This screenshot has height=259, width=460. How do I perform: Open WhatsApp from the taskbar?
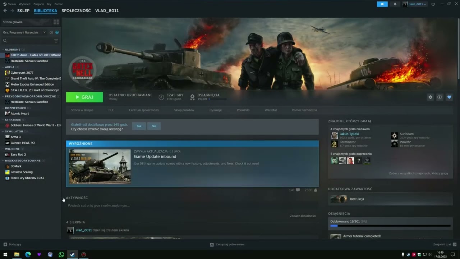coord(61,254)
